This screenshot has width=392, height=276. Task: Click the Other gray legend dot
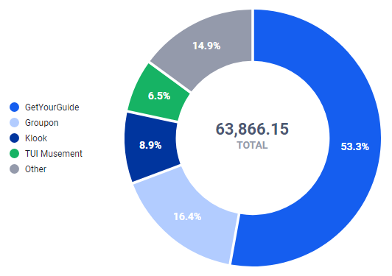click(x=14, y=169)
